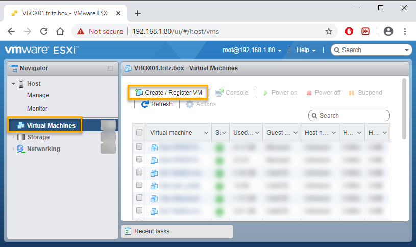The image size is (416, 247).
Task: Click the red fast-forward extension icon
Action: [x=365, y=31]
